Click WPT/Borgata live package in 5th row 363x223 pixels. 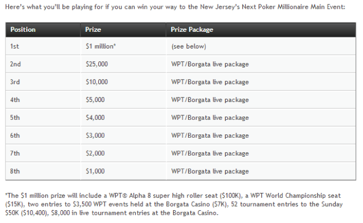click(x=210, y=118)
